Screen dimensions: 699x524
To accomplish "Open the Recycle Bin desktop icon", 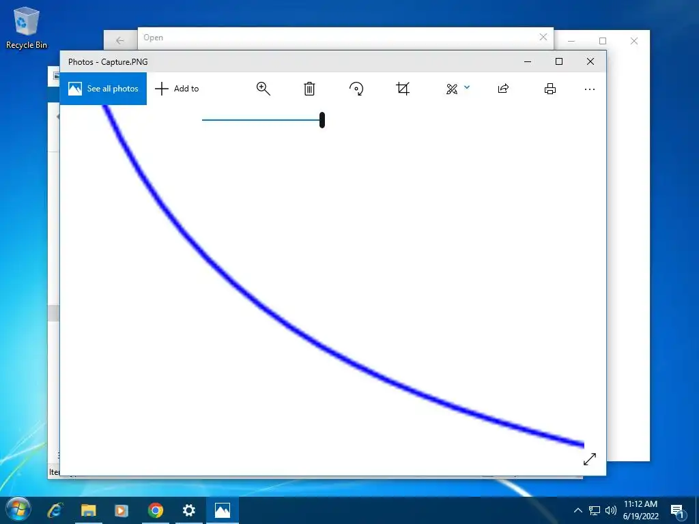I will point(27,27).
